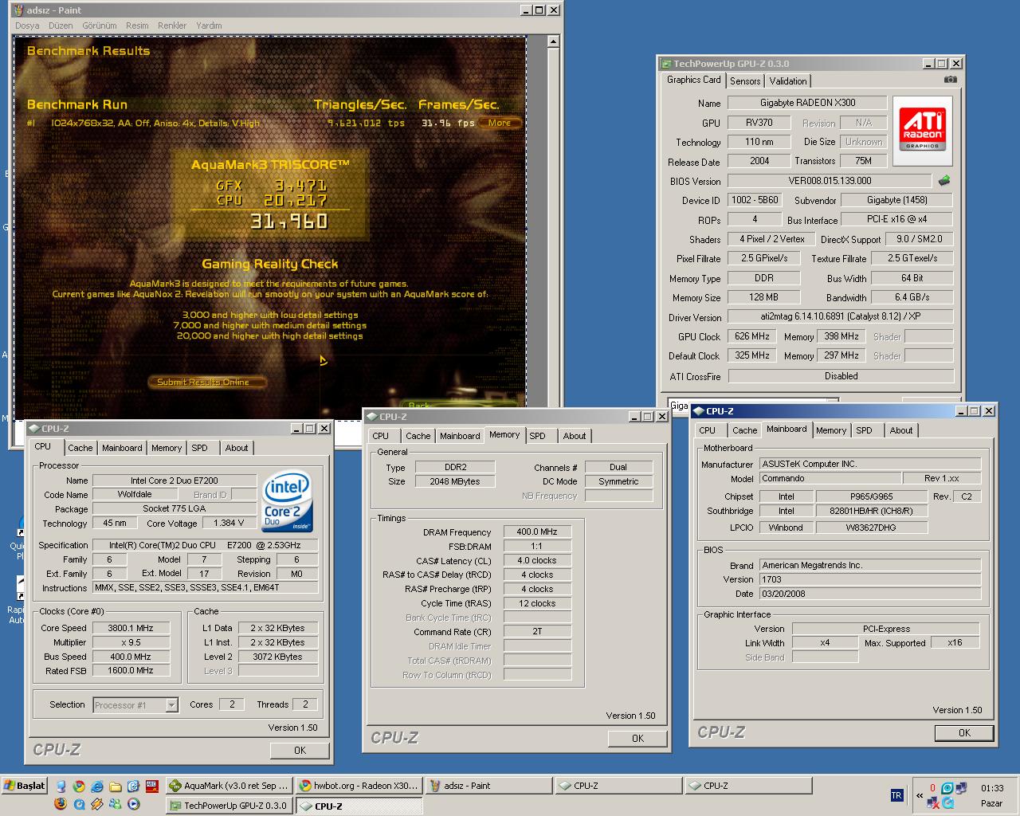Switch to the Sensors tab in GPU-Z
The image size is (1020, 816).
pyautogui.click(x=745, y=81)
